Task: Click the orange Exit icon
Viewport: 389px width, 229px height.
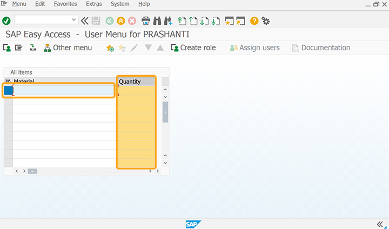Action: point(121,21)
